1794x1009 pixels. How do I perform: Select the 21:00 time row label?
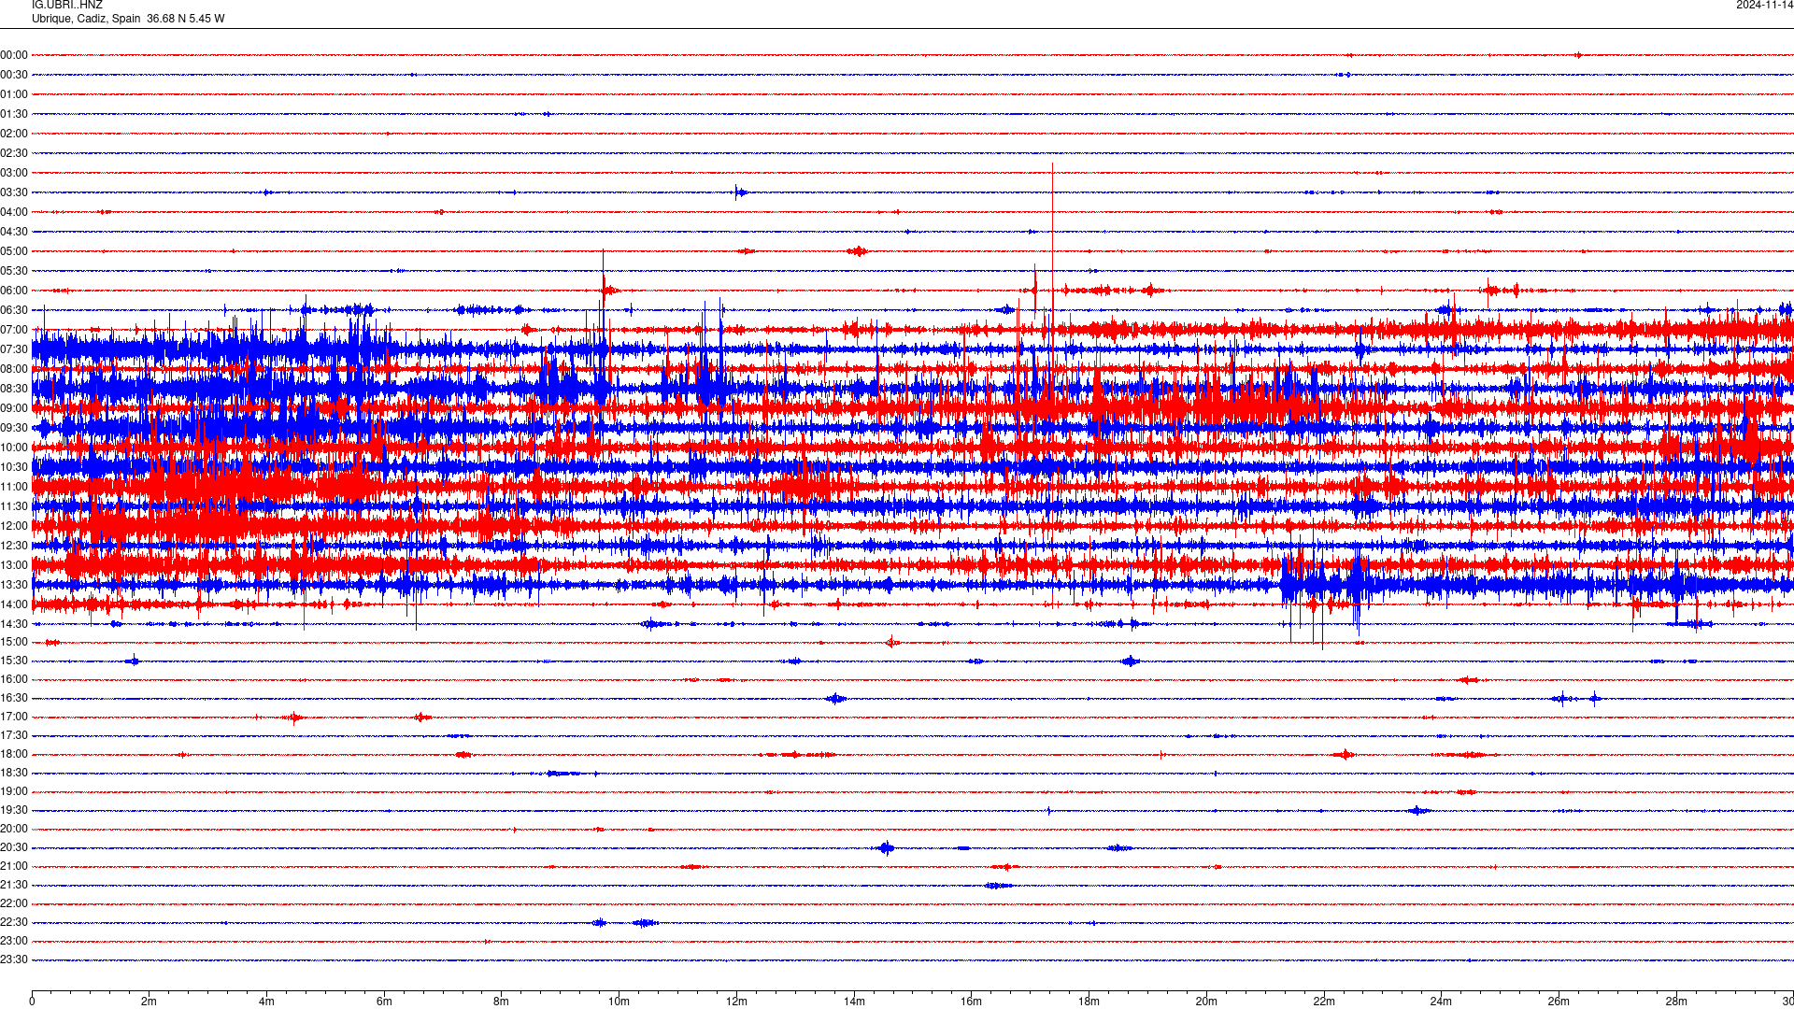tap(14, 866)
